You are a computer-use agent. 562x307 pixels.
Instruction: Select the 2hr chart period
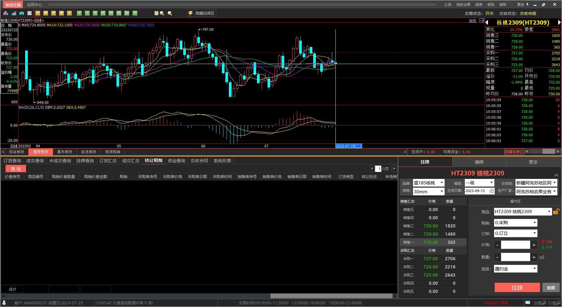127,13
